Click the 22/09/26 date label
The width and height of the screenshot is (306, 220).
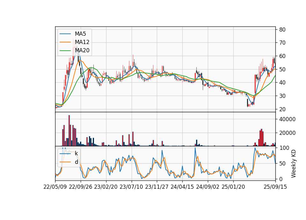click(81, 187)
